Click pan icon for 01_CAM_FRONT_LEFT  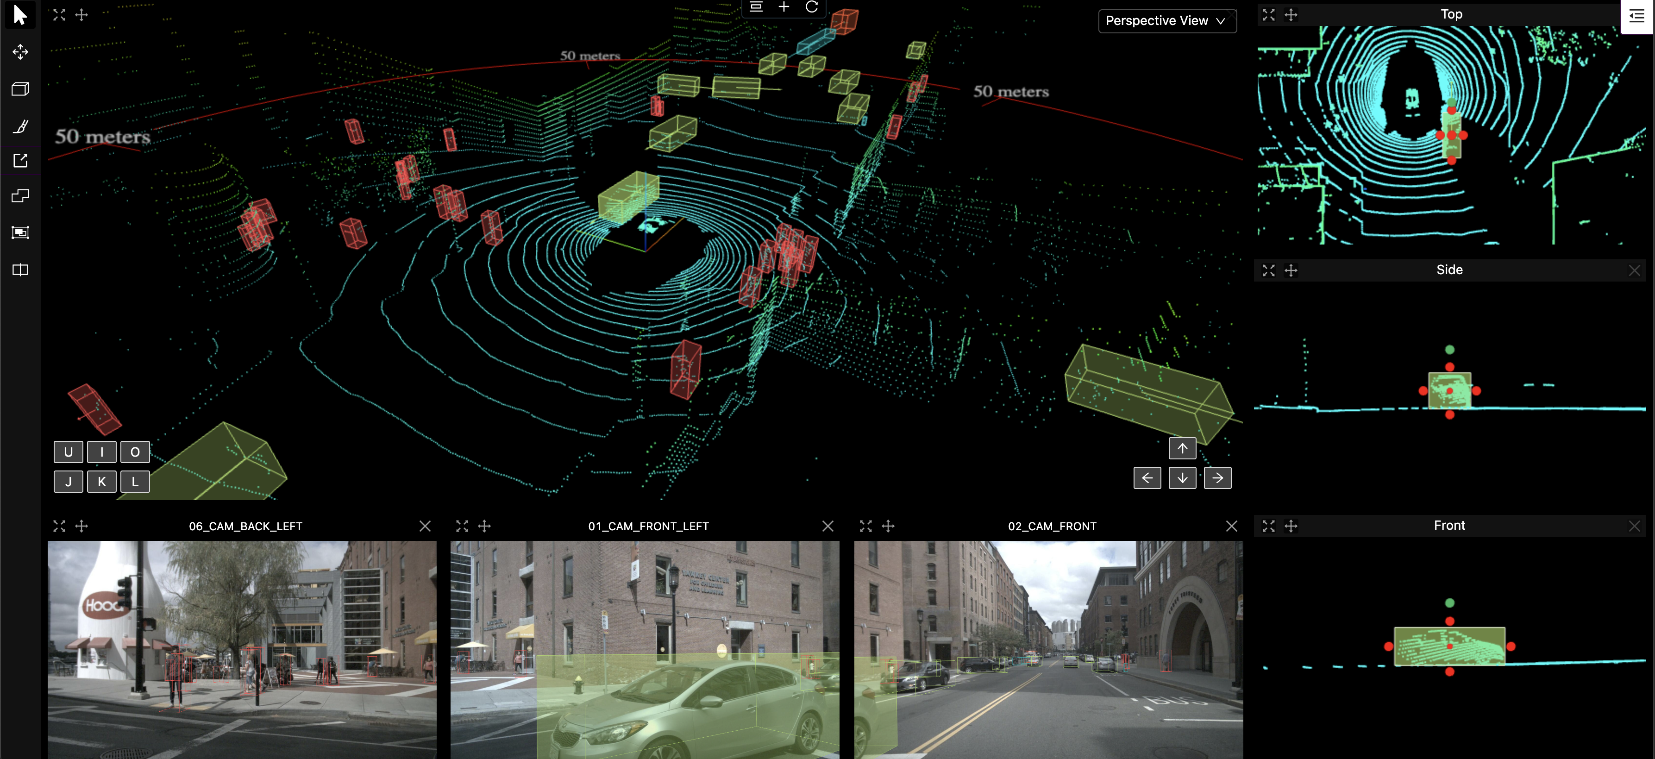click(x=484, y=526)
